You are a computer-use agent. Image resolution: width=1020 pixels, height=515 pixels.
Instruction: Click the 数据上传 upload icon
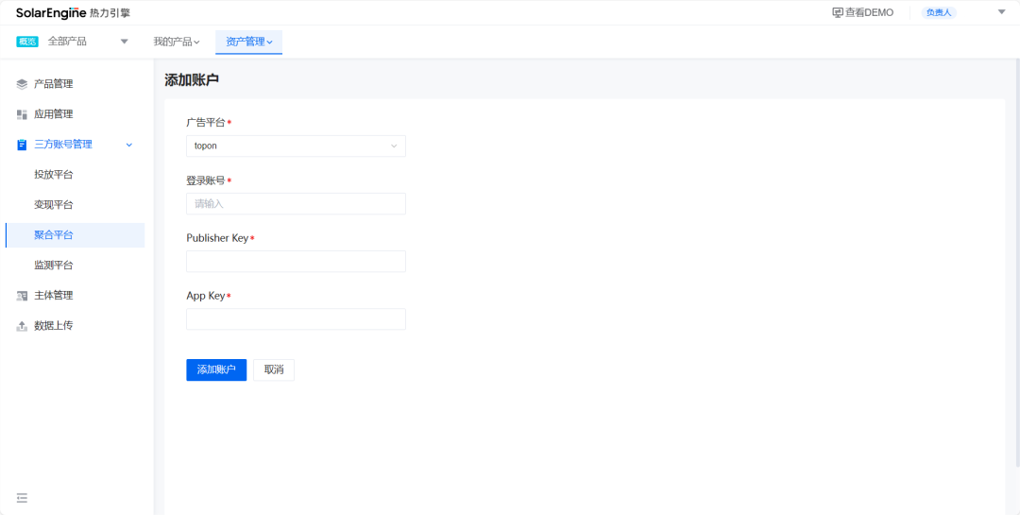pos(22,326)
